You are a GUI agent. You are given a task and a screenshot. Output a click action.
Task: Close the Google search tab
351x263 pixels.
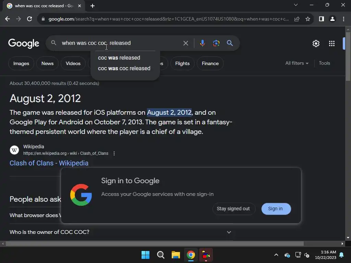[80, 6]
